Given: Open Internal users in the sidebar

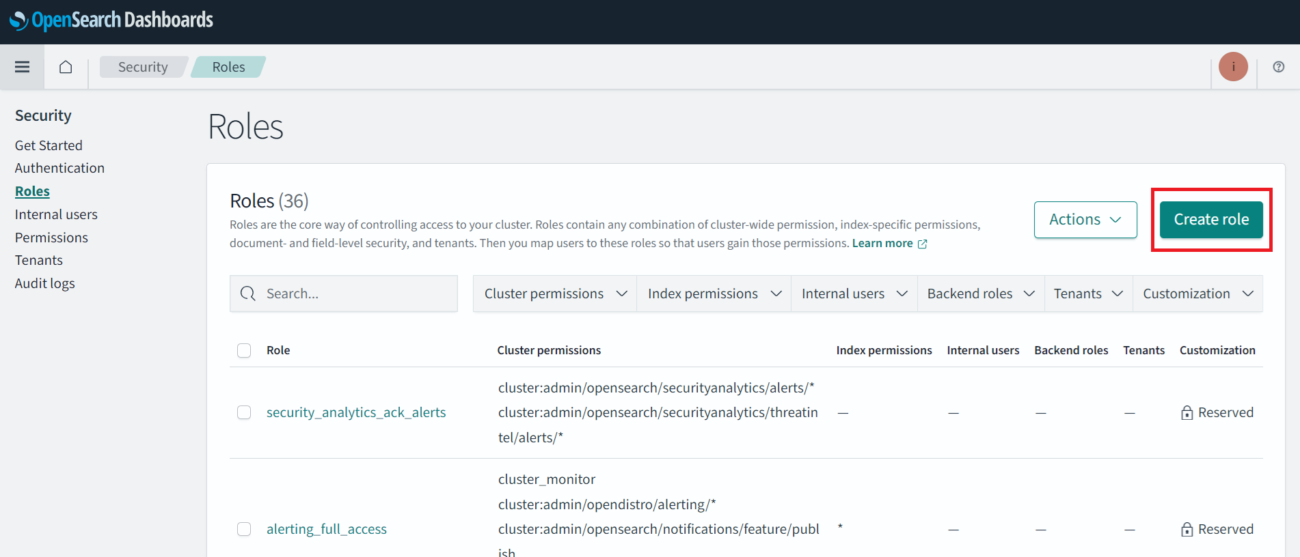Looking at the screenshot, I should pos(56,214).
